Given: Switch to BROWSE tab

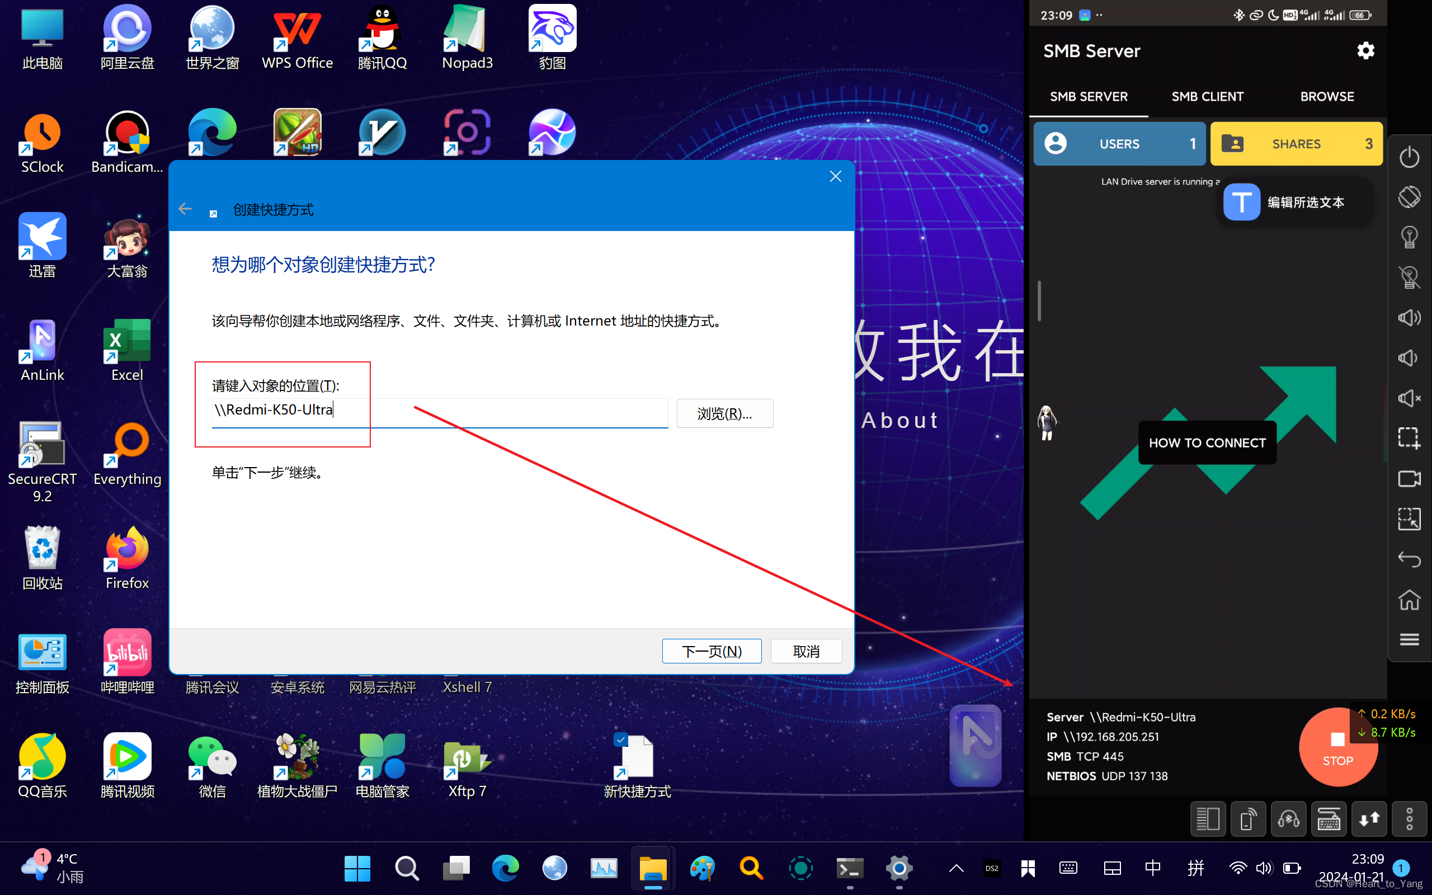Looking at the screenshot, I should [1327, 96].
